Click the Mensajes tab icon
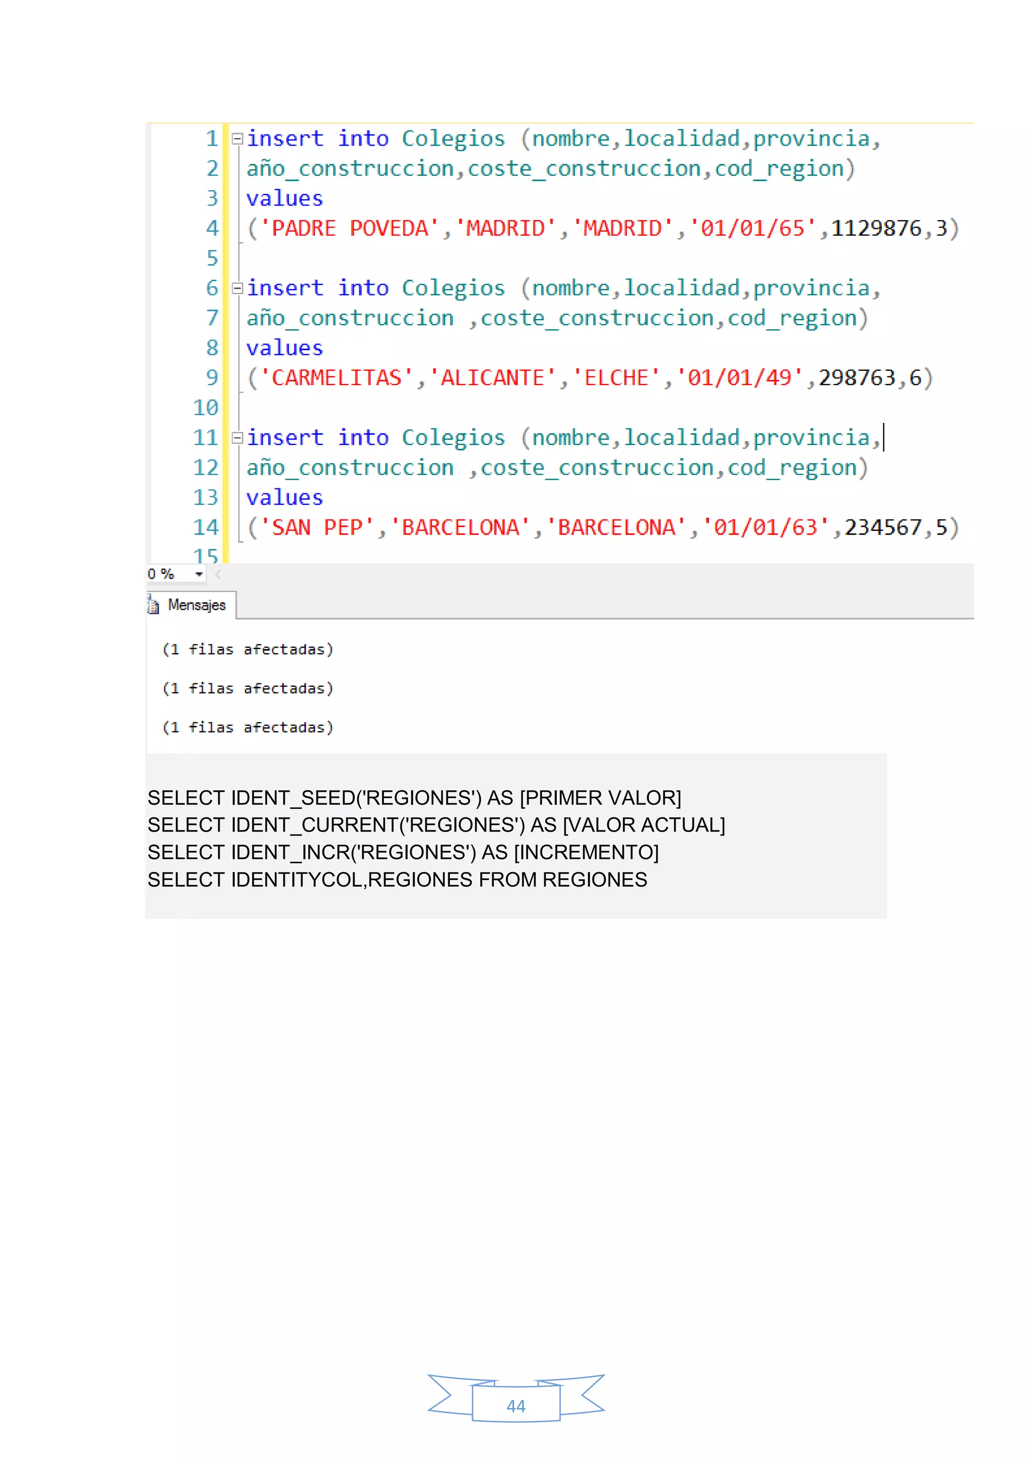Image resolution: width=1032 pixels, height=1459 pixels. [x=153, y=605]
